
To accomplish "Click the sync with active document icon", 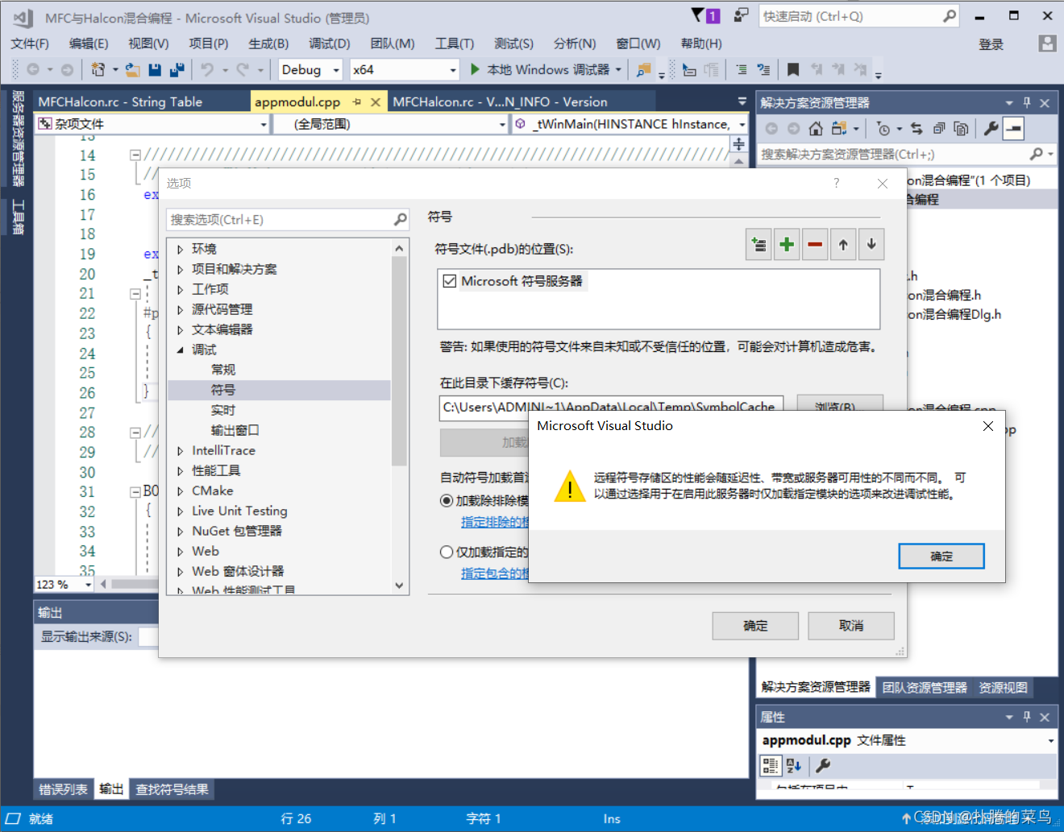I will coord(916,128).
